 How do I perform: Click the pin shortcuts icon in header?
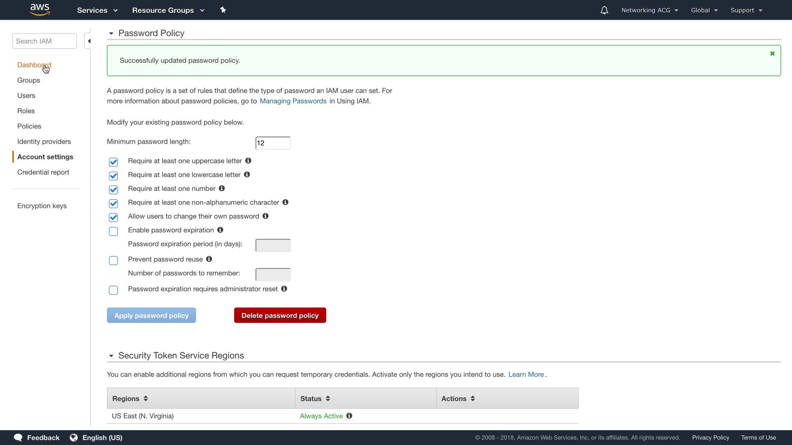223,10
